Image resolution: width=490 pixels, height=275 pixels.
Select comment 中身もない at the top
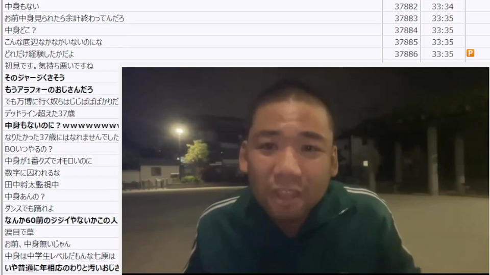tap(22, 6)
